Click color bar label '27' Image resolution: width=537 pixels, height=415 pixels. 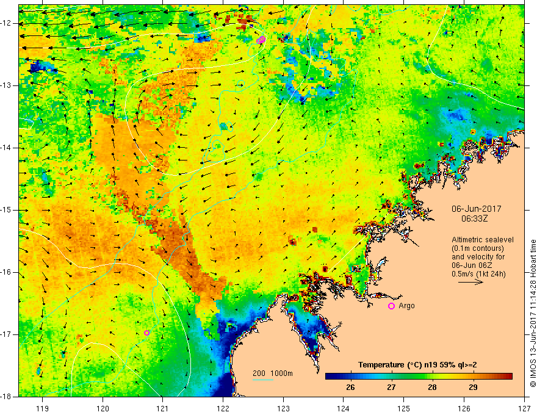tap(391, 388)
